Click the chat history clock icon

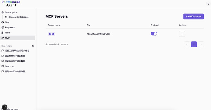[x=33, y=46]
